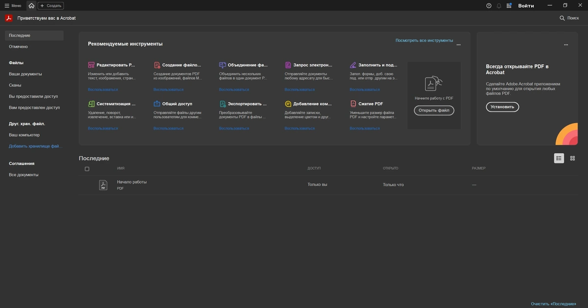Click Только вы access cell
Image resolution: width=588 pixels, height=308 pixels.
tap(317, 185)
